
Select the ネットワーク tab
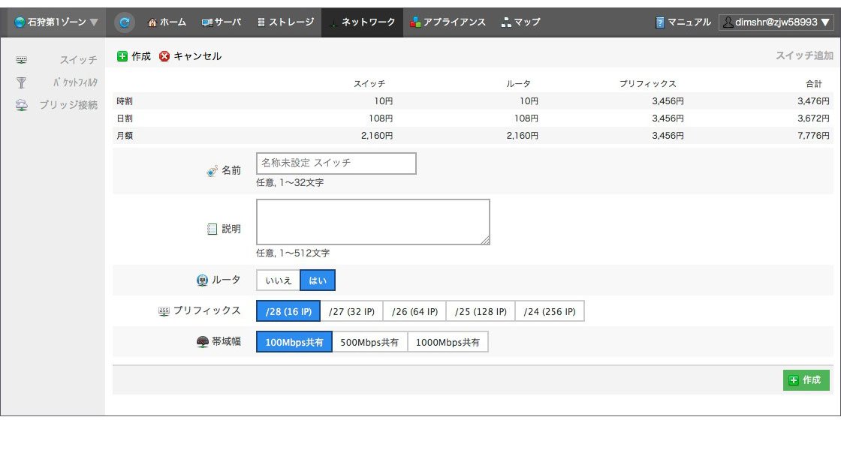click(363, 22)
